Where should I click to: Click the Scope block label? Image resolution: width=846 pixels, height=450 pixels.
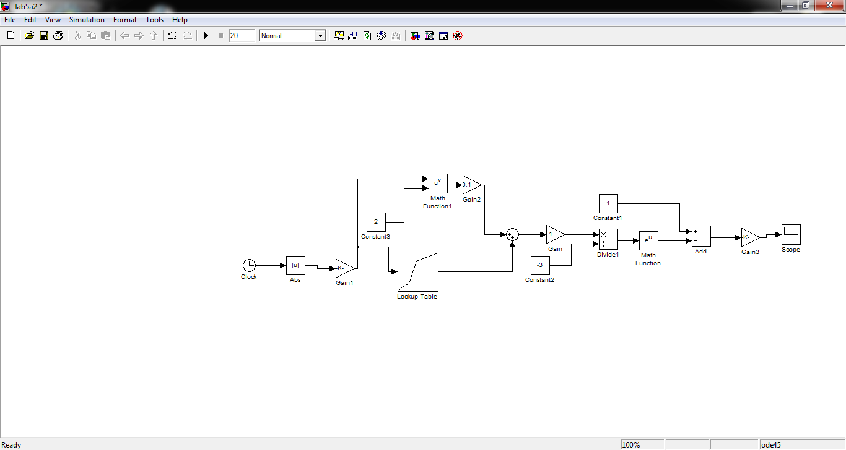click(x=791, y=250)
